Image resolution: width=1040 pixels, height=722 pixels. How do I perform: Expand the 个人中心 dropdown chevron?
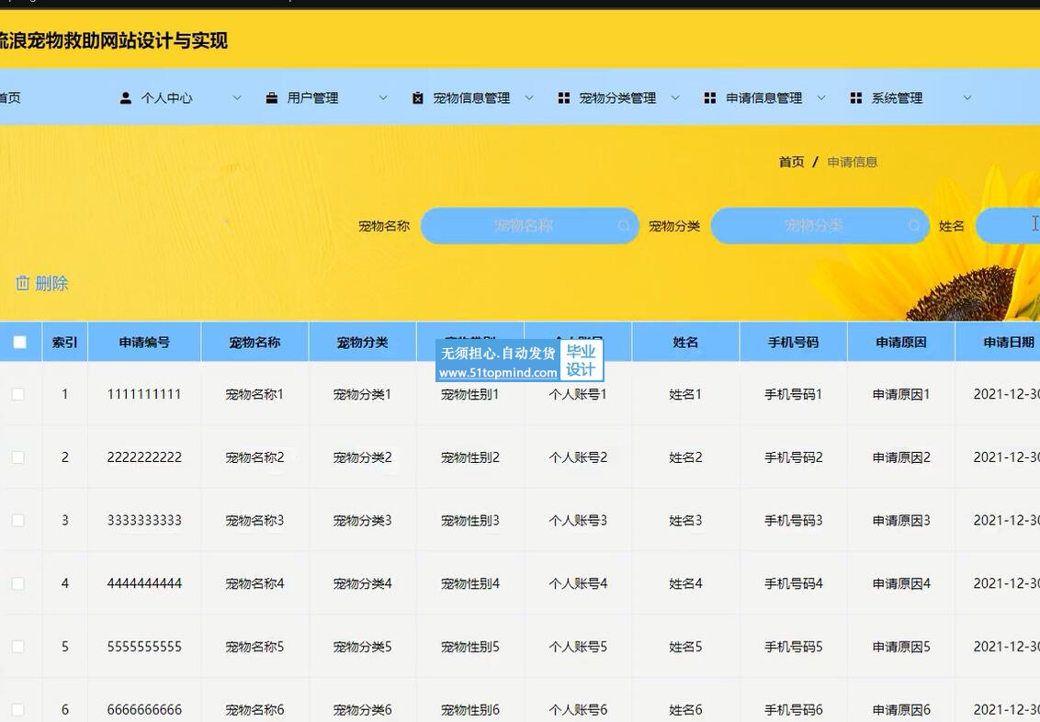[237, 98]
